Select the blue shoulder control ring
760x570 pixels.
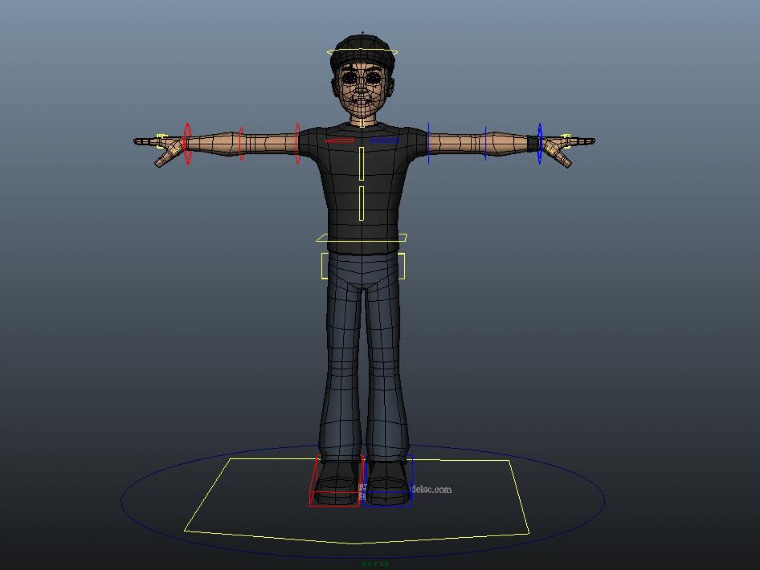pyautogui.click(x=428, y=143)
